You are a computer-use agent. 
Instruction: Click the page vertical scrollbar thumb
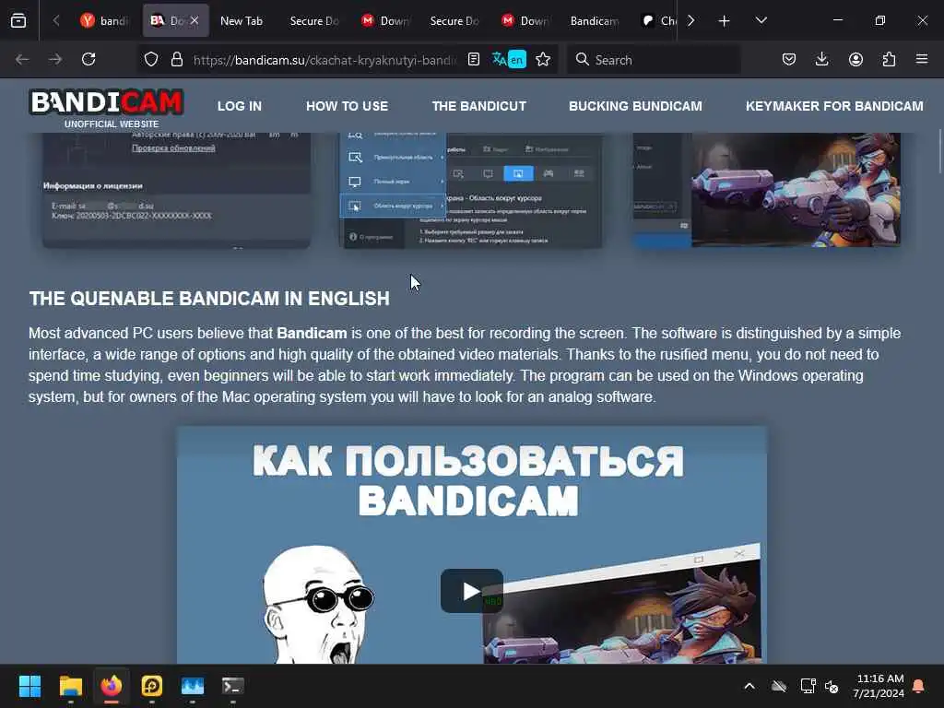(938, 152)
